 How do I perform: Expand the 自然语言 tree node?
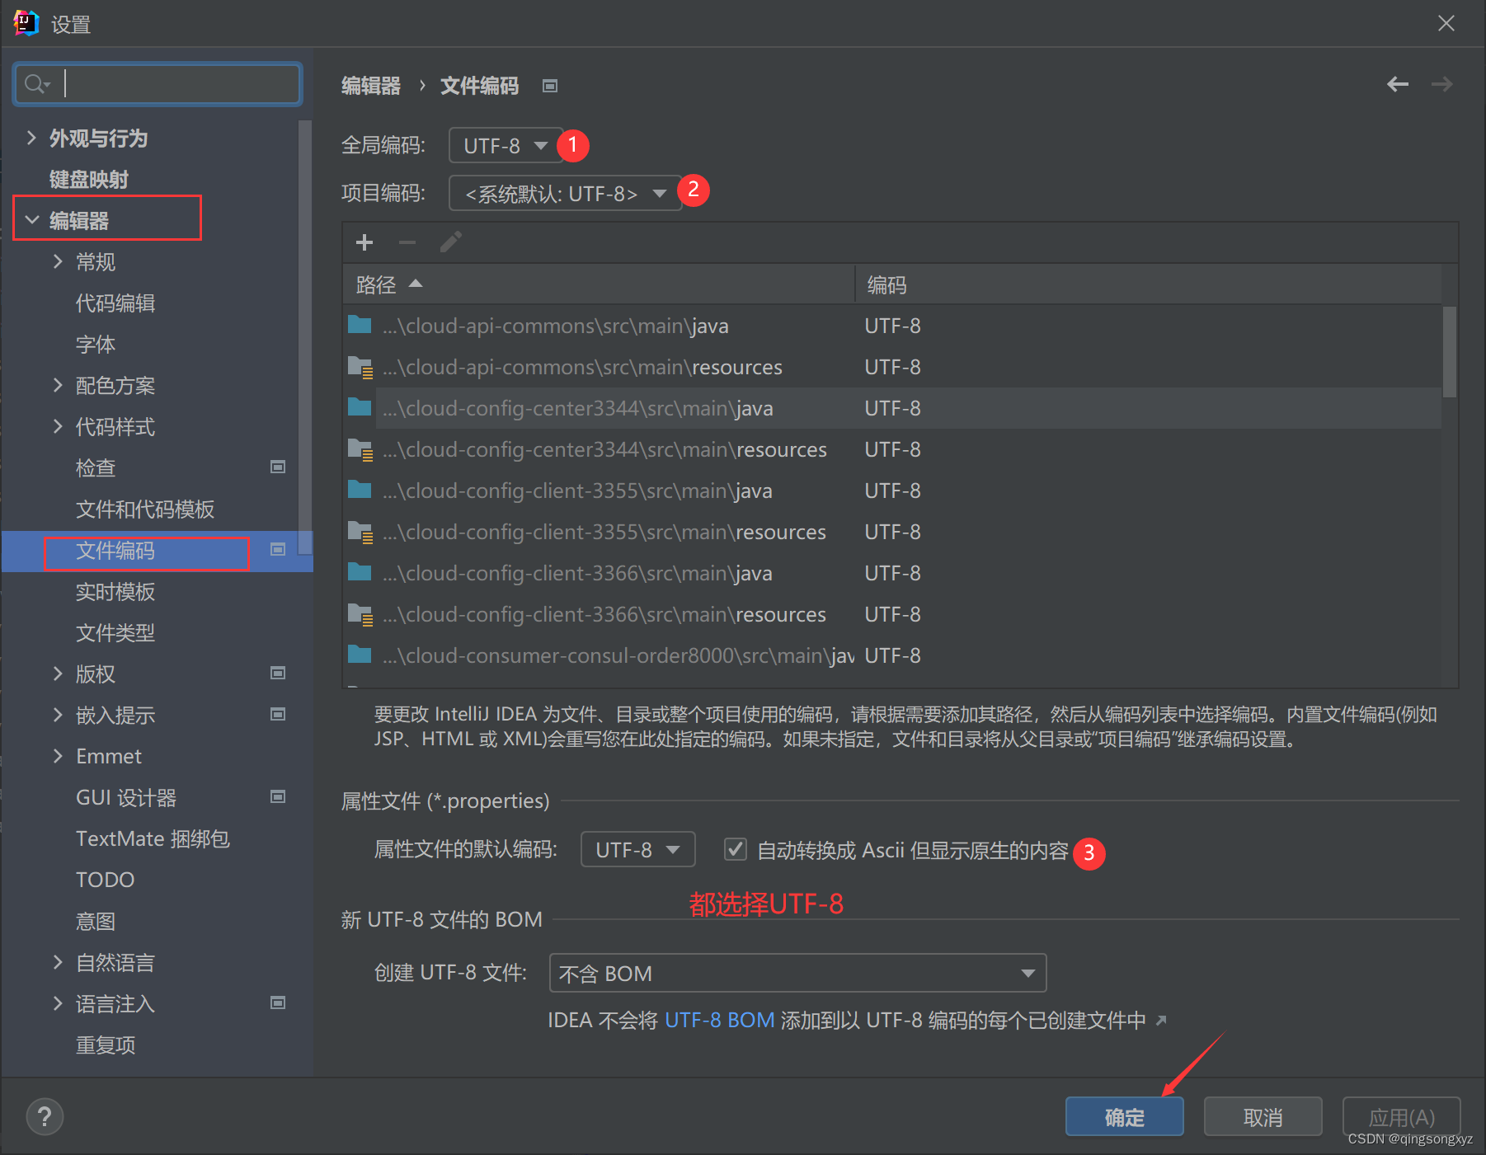click(x=58, y=962)
